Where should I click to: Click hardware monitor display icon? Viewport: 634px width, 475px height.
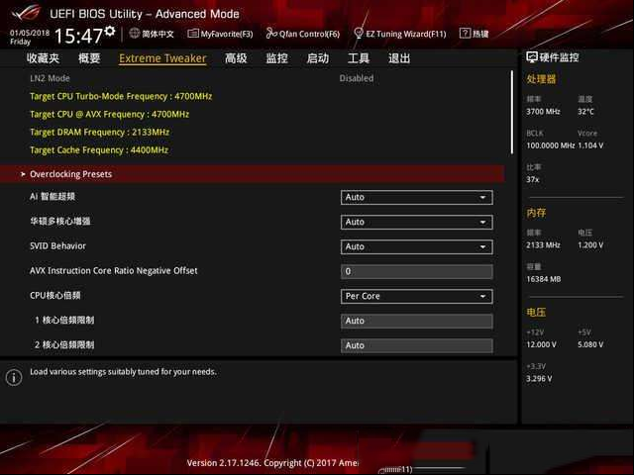point(532,57)
